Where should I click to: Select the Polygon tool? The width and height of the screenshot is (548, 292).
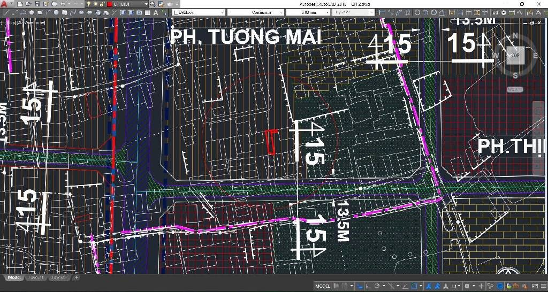coord(32,13)
